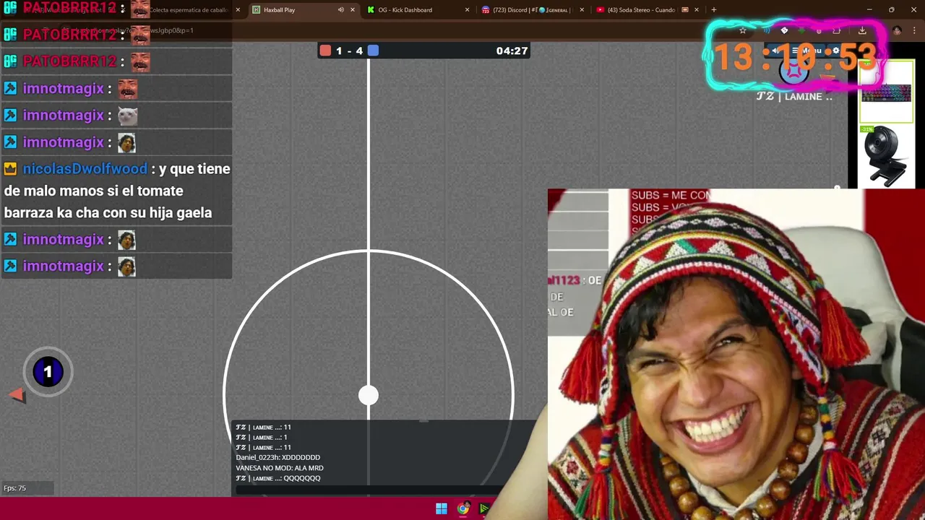
Task: Open a new browser tab
Action: [714, 10]
